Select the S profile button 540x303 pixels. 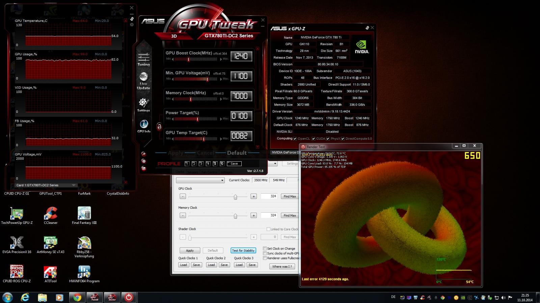(x=215, y=164)
